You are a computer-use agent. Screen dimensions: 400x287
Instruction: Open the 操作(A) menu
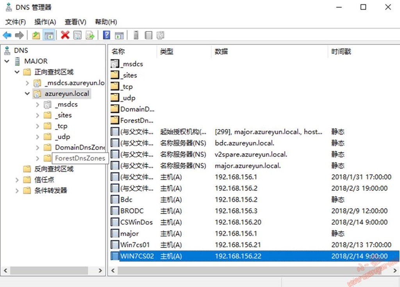tap(45, 22)
